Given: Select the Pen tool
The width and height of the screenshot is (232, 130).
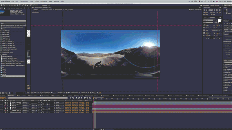Looking at the screenshot, I should (x=17, y=5).
